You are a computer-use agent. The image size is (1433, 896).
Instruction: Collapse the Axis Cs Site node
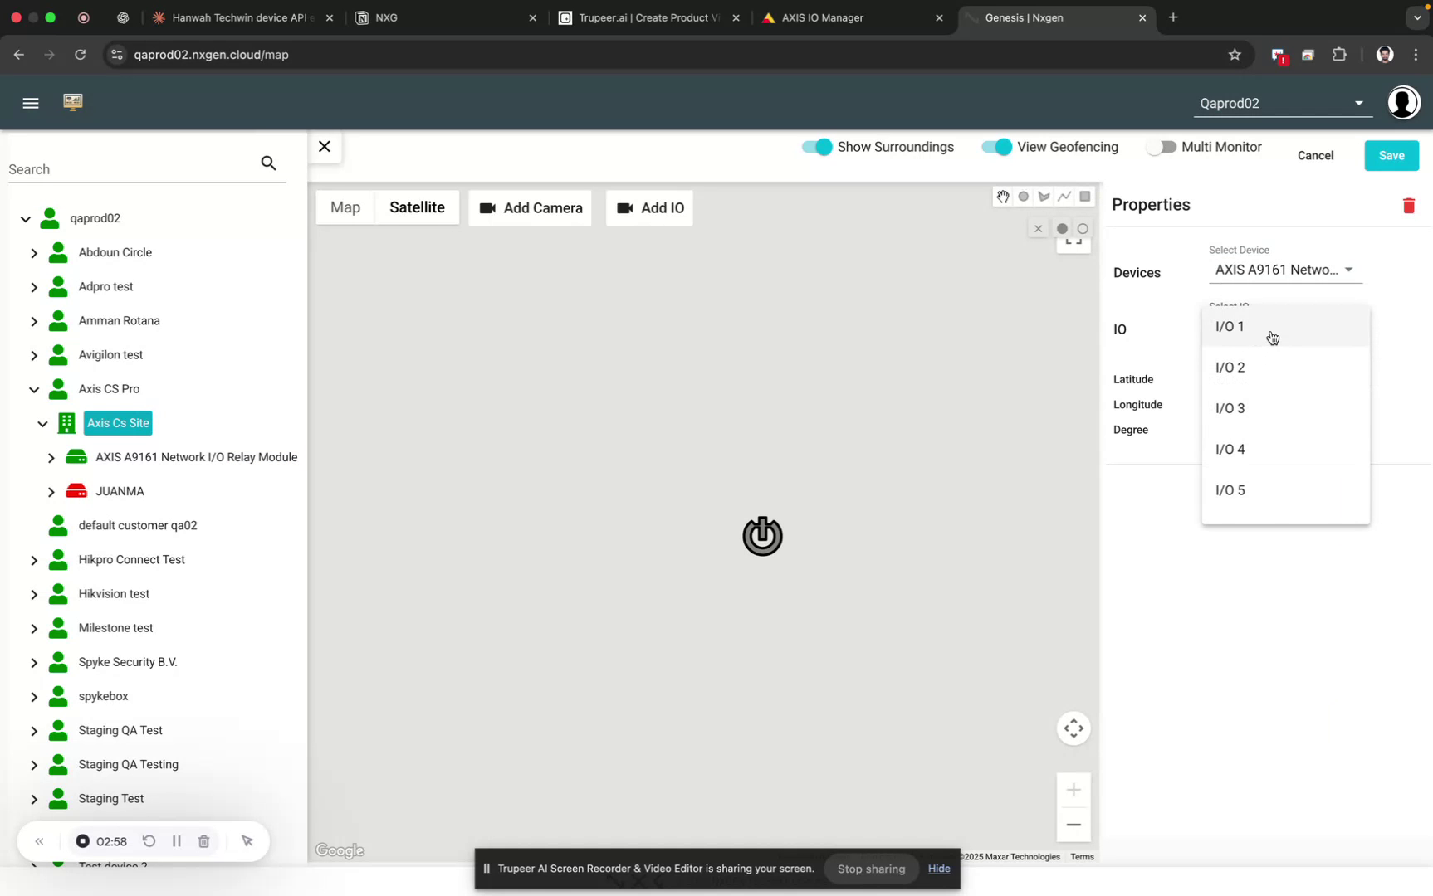point(42,423)
